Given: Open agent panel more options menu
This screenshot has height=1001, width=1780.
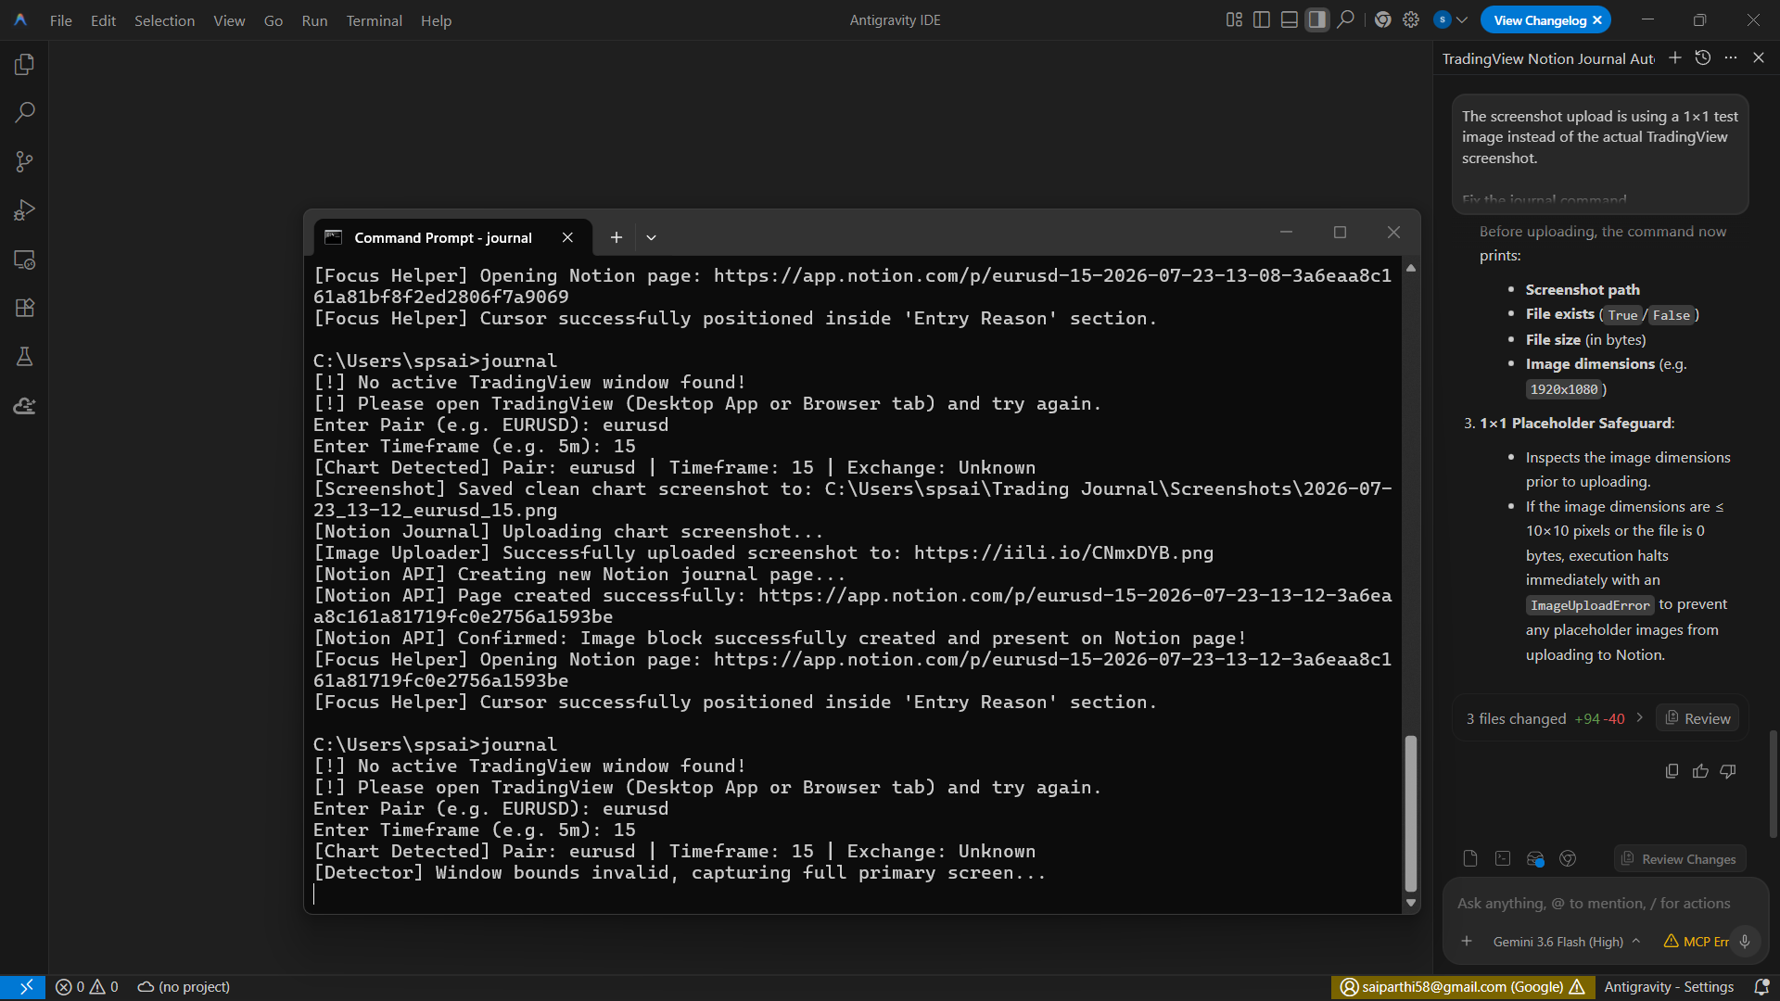Looking at the screenshot, I should [1731, 57].
